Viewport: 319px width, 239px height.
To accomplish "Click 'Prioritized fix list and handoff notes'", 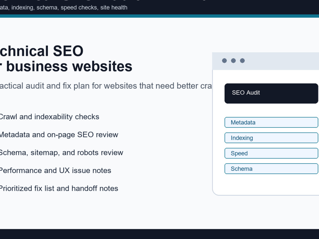I will click(59, 188).
